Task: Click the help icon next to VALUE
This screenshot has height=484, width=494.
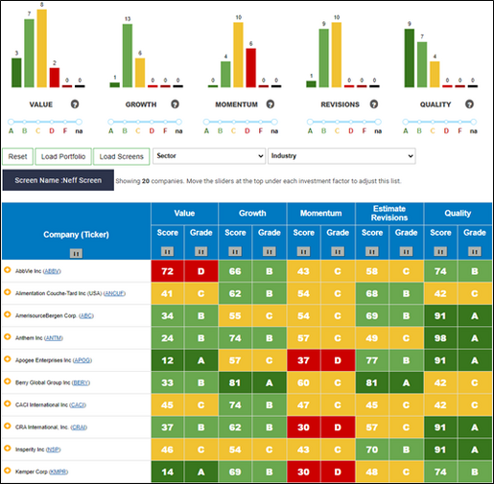Action: (75, 104)
